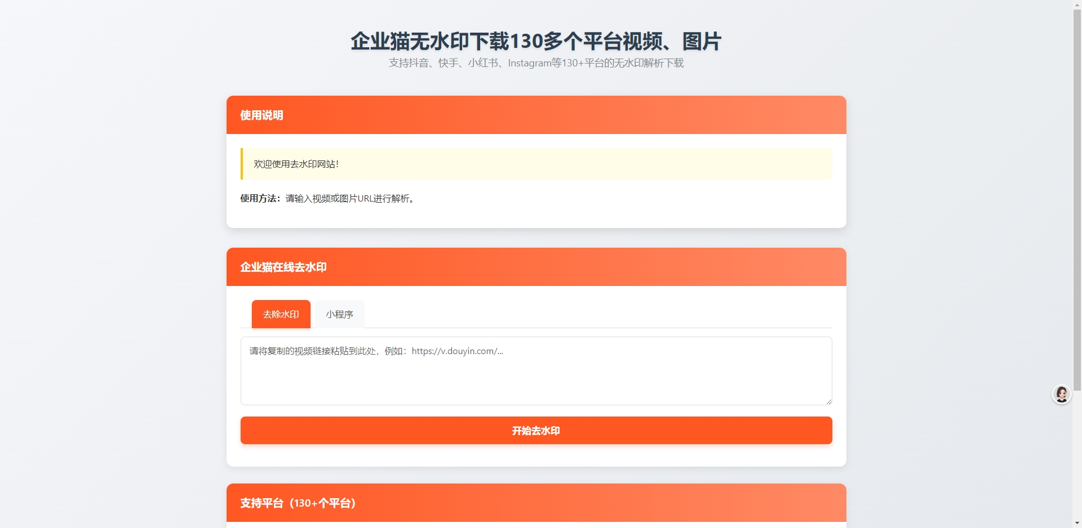Click the 使用方法 instruction text
Screen dimensions: 1082x528
pos(329,198)
